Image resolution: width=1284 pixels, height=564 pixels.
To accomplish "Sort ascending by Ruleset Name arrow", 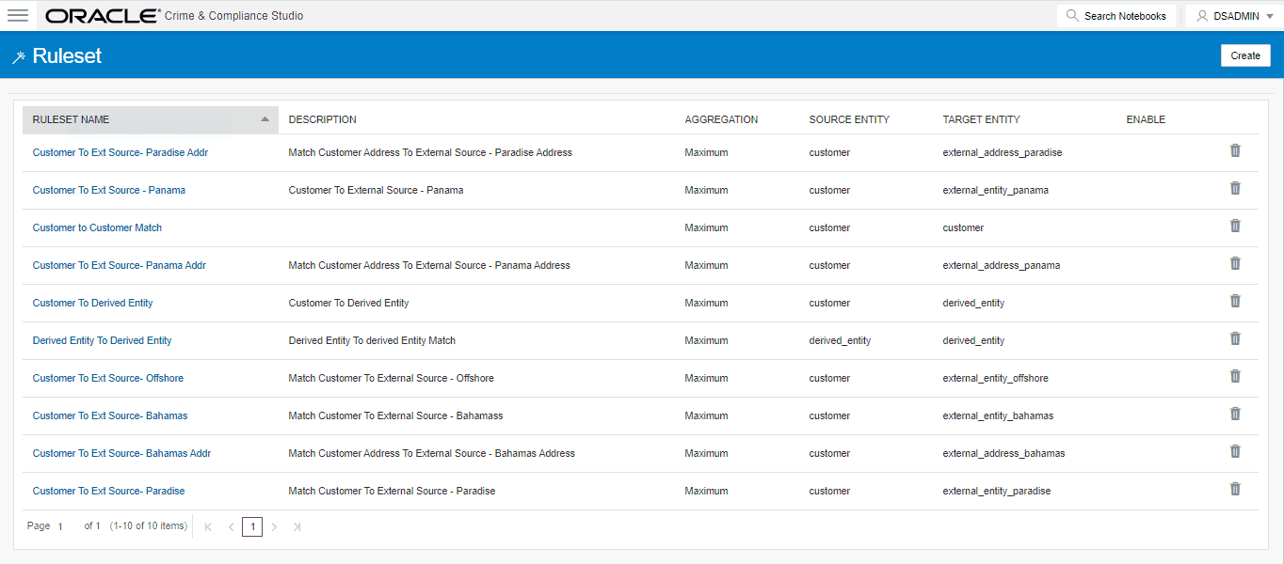I will 265,118.
